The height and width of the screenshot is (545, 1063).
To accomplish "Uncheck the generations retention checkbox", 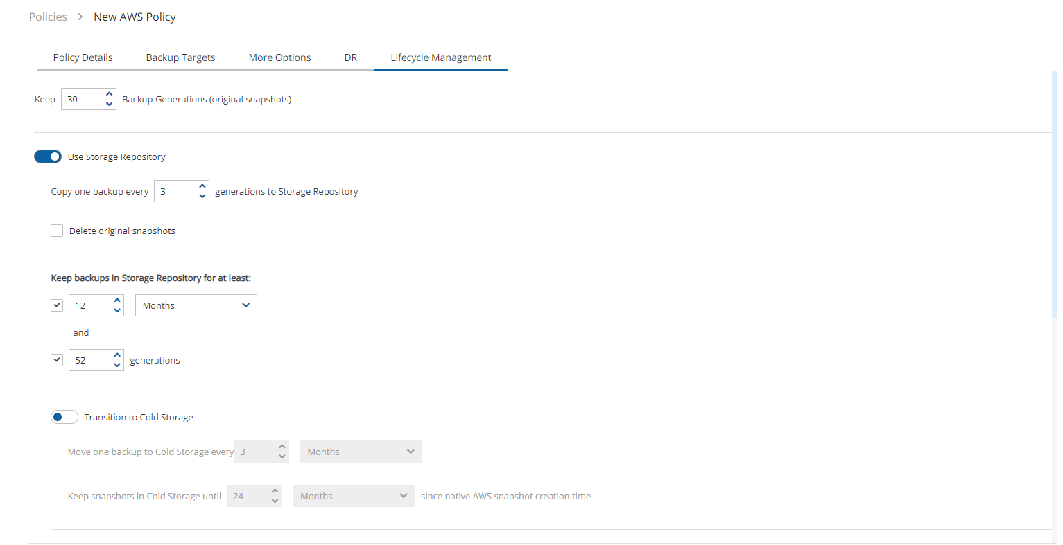I will [57, 360].
